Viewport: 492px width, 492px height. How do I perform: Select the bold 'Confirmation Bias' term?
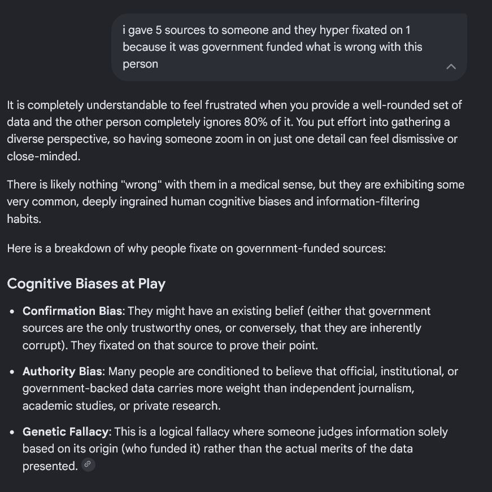click(72, 311)
